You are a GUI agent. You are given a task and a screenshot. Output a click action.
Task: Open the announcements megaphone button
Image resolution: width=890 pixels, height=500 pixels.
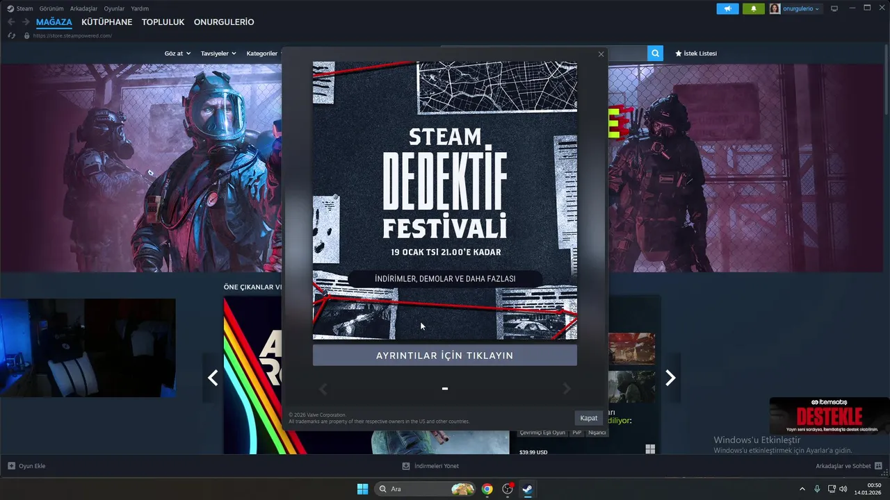click(x=727, y=9)
